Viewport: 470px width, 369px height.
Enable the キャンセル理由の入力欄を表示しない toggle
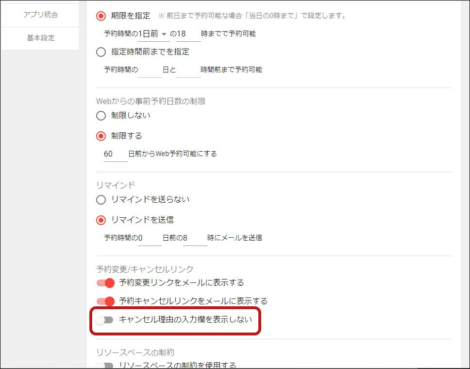tap(104, 320)
